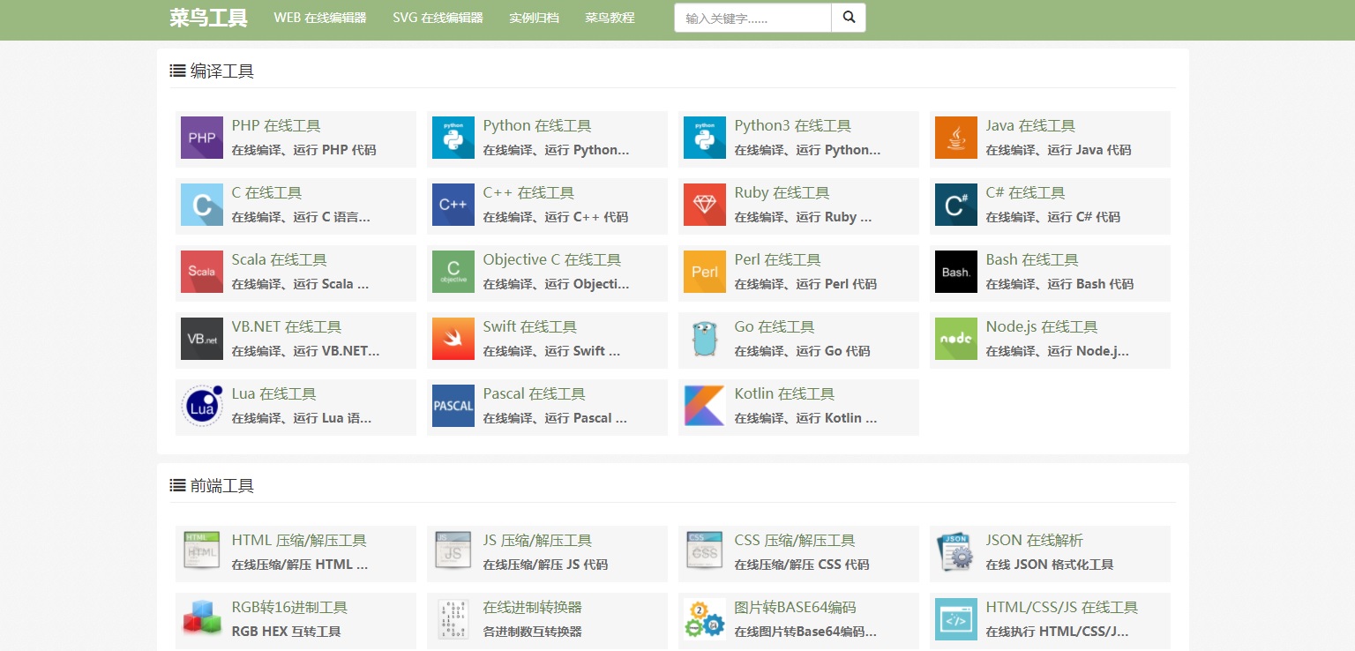Image resolution: width=1355 pixels, height=651 pixels.
Task: Click the green Node.js icon
Action: pos(955,339)
